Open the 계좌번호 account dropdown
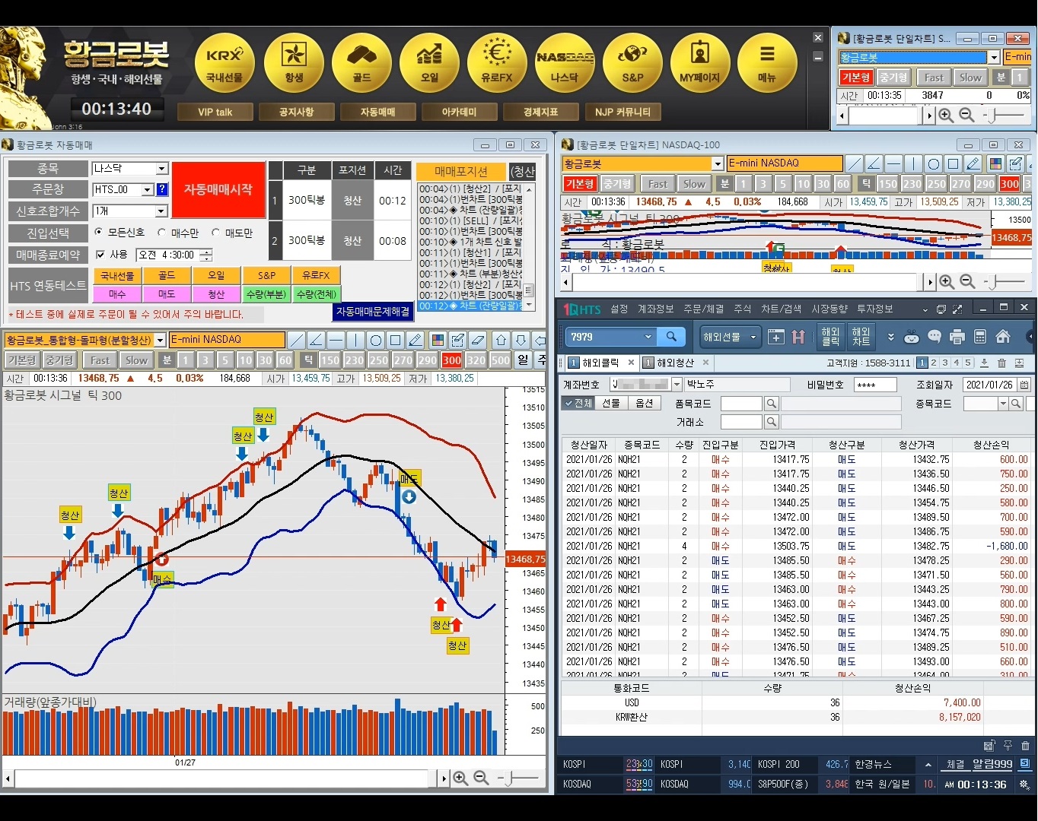The width and height of the screenshot is (1038, 821). pyautogui.click(x=677, y=385)
